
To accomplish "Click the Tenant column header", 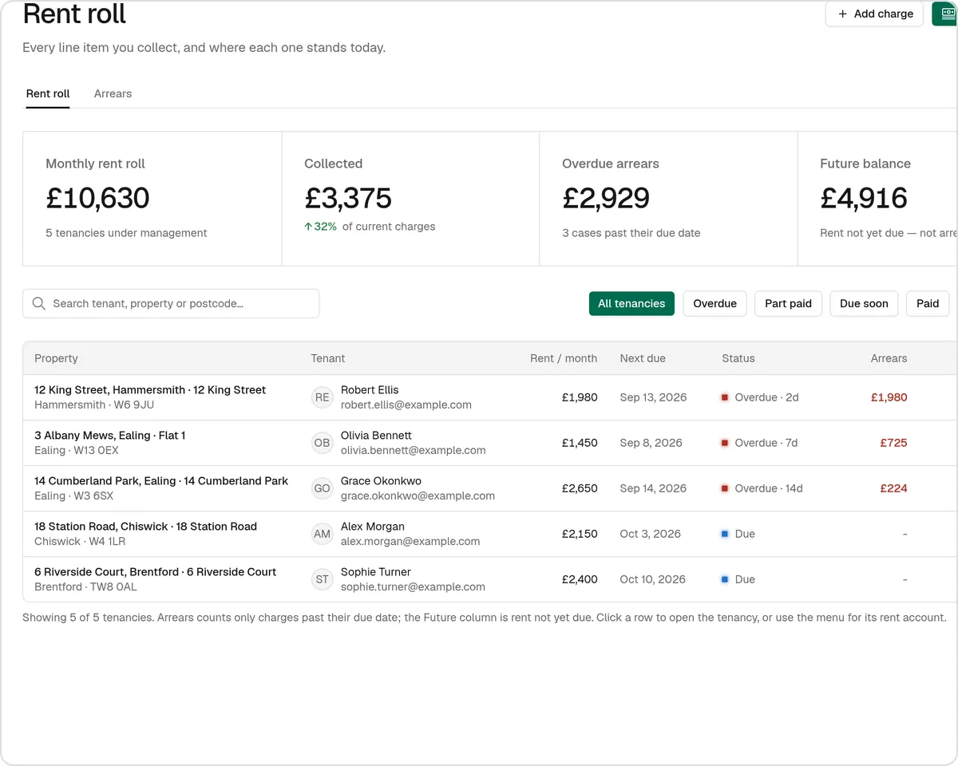I will click(x=328, y=358).
